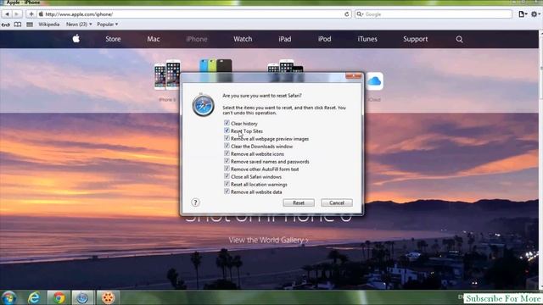The width and height of the screenshot is (543, 305).
Task: Click the Apple logo in site navigation
Action: [x=76, y=39]
